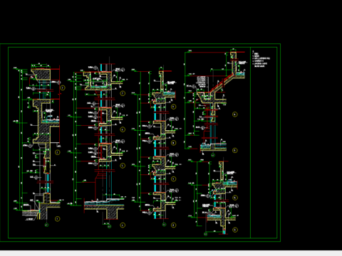Click the topmost yellow detail circle of the leftmost wall section
The width and height of the screenshot is (342, 256).
63,87
